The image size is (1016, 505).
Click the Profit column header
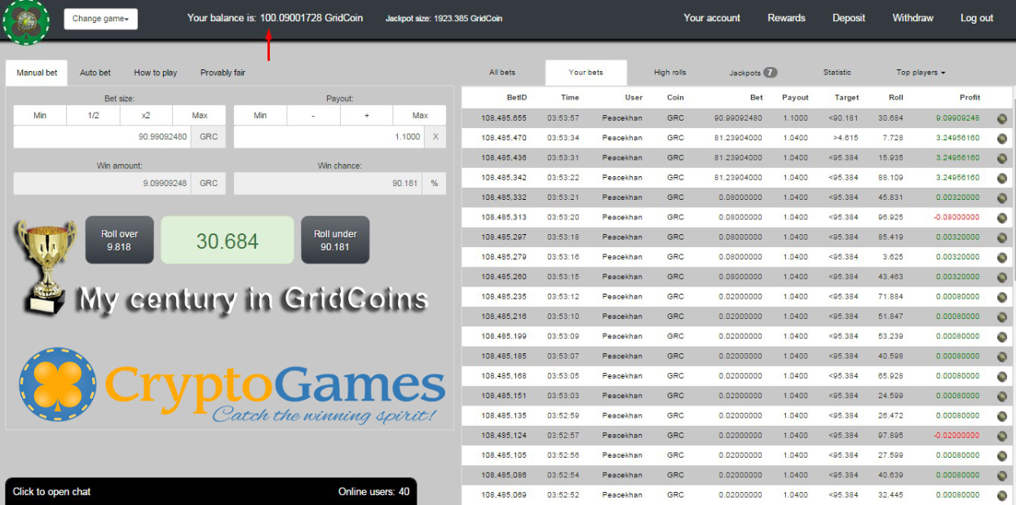click(x=970, y=97)
